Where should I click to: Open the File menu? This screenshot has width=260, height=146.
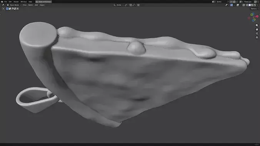click(x=5, y=2)
